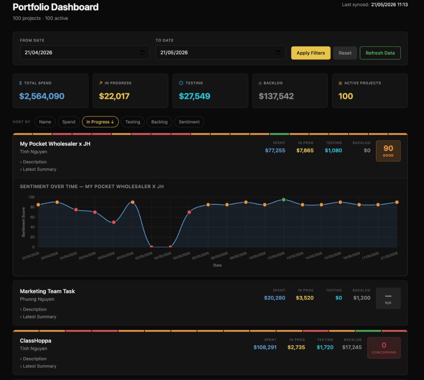Screen dimensions: 424x380
Task: Select the green data point on 12/05/2026
Action: pyautogui.click(x=283, y=200)
